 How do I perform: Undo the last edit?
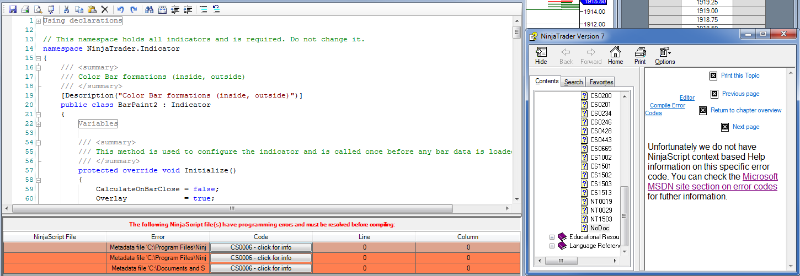point(120,9)
